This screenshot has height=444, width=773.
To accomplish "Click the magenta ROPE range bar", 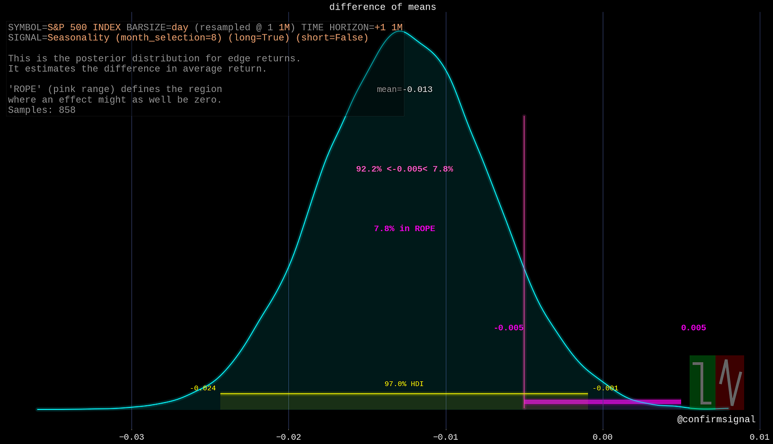I will pos(603,402).
